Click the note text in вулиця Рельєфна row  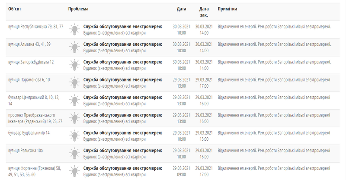coord(274,150)
